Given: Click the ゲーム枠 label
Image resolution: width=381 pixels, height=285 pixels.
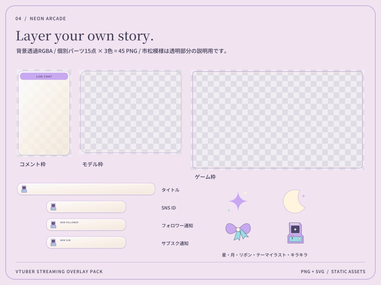Looking at the screenshot, I should (x=205, y=177).
